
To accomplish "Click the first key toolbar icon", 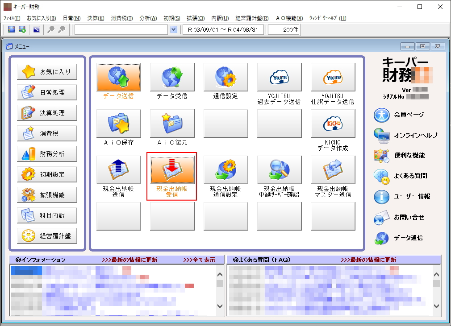I will [50, 29].
